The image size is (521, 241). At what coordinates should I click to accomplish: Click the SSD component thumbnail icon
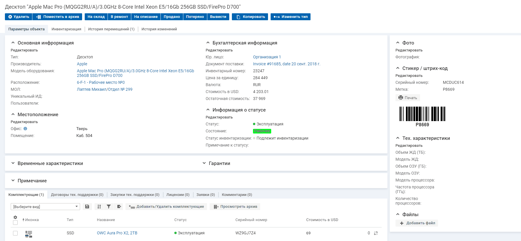point(29,234)
